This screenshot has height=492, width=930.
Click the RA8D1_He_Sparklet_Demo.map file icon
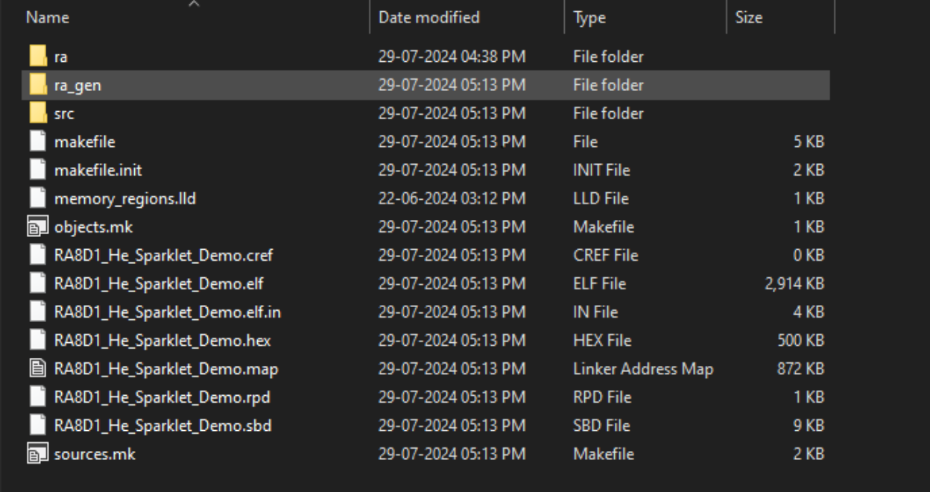37,368
